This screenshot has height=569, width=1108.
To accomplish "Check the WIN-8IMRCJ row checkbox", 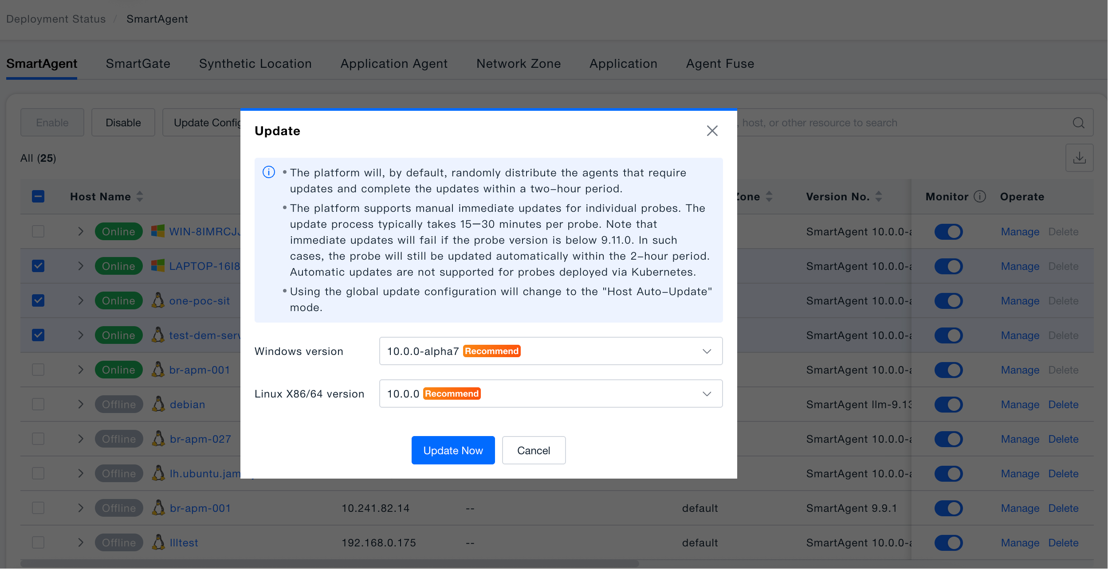I will 38,231.
